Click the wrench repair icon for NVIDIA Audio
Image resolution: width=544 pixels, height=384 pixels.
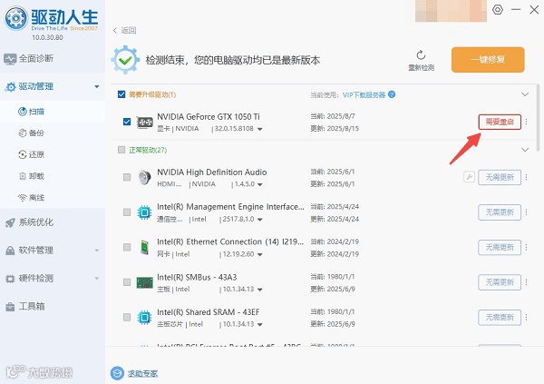(x=469, y=177)
